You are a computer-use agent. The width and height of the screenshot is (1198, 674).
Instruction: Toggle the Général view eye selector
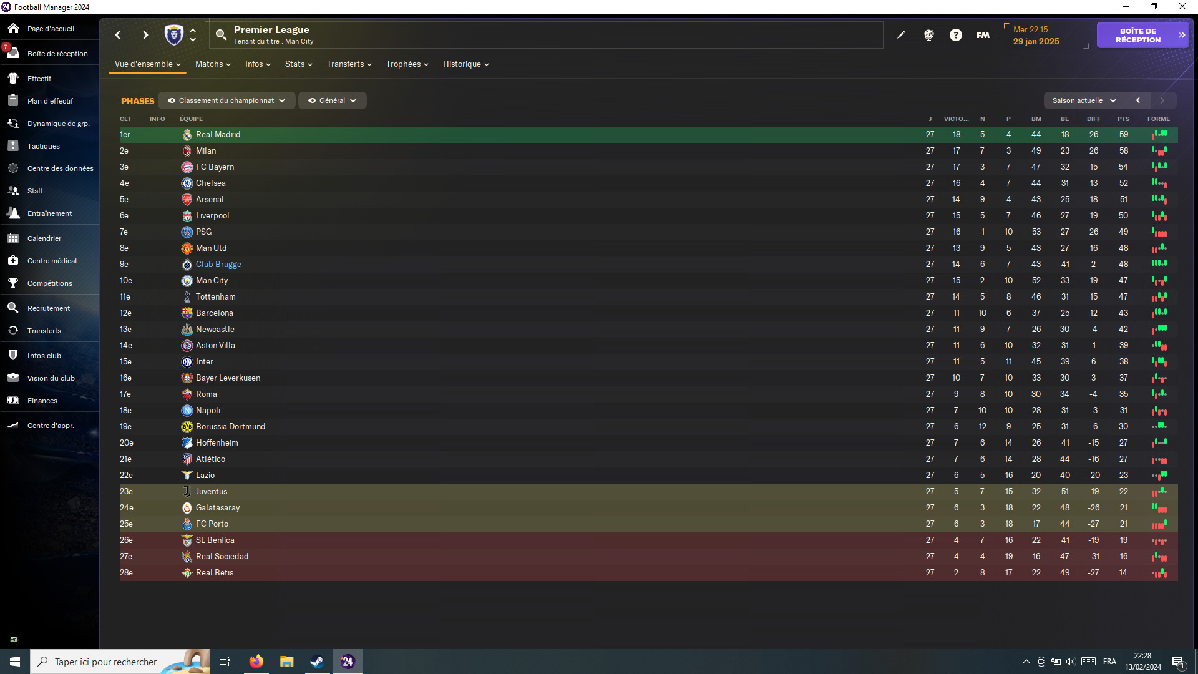(x=332, y=100)
